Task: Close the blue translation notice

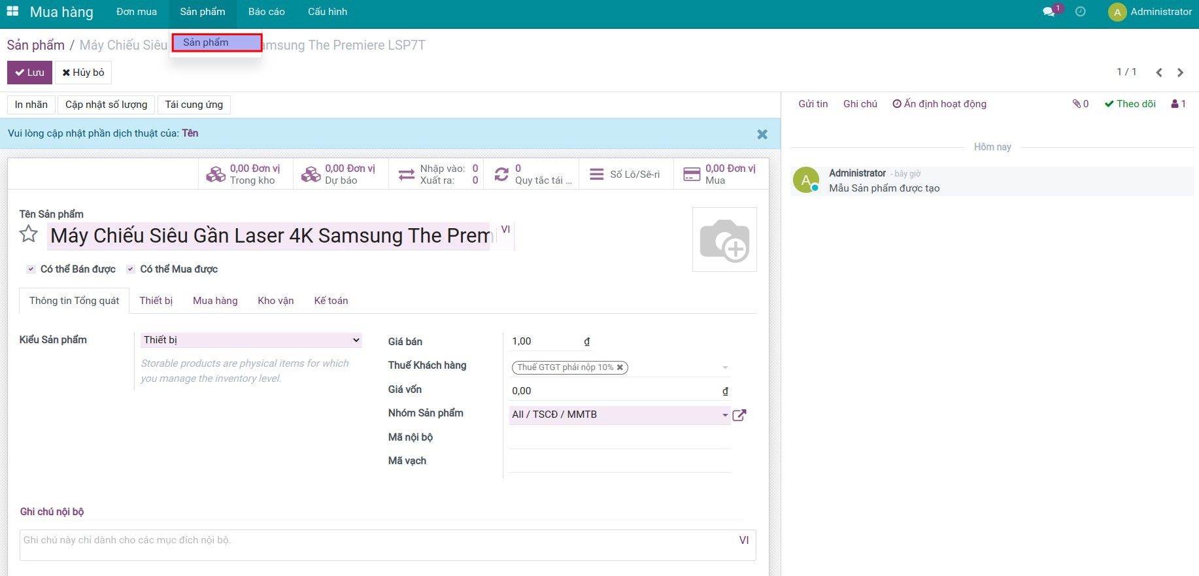Action: [x=762, y=134]
